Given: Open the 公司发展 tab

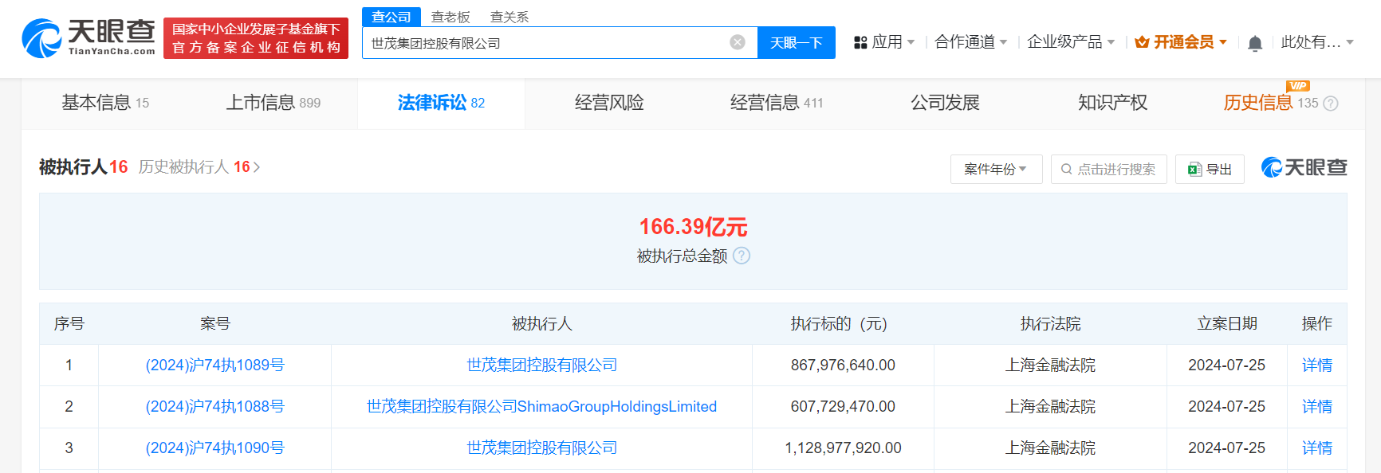Looking at the screenshot, I should coord(945,103).
